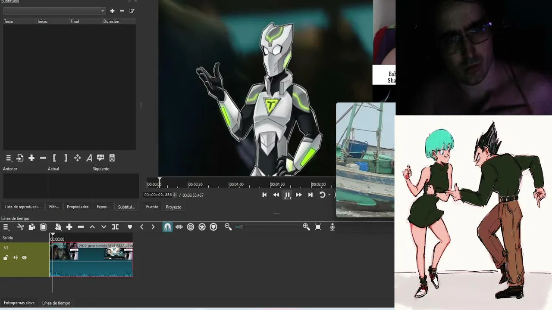552x310 pixels.
Task: Edit the subtitle track properties
Action: pyautogui.click(x=132, y=11)
